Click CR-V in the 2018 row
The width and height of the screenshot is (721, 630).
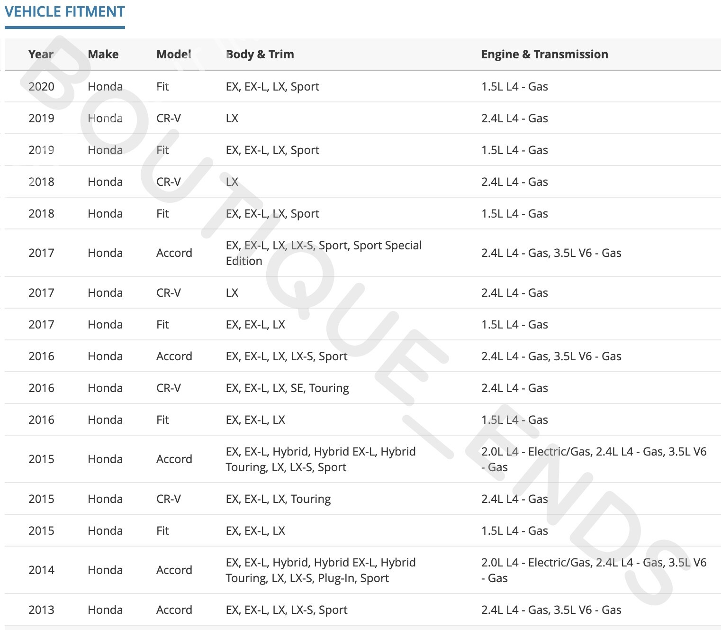169,182
